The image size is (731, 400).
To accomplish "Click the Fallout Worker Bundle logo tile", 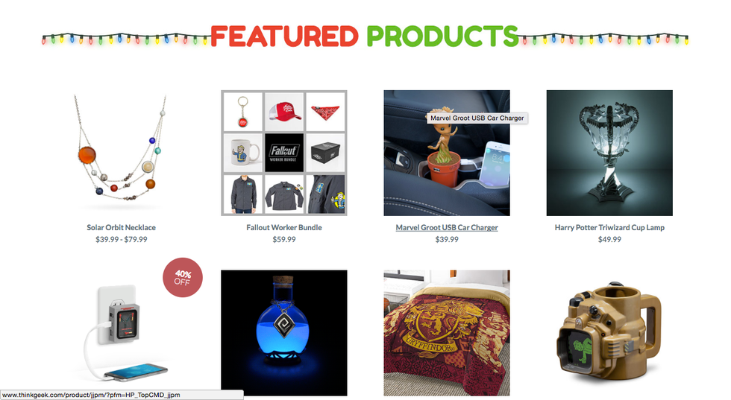I will (284, 153).
